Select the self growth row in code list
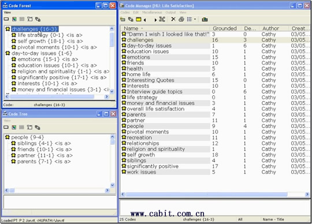312x224 pixels. click(215, 155)
